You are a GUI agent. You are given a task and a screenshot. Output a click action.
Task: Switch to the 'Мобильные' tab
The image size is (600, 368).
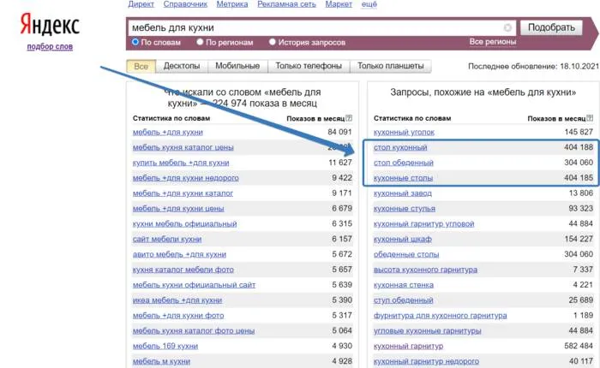237,67
